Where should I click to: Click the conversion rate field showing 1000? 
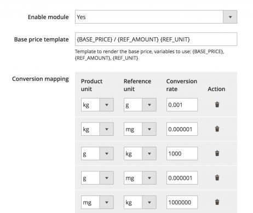[182, 153]
